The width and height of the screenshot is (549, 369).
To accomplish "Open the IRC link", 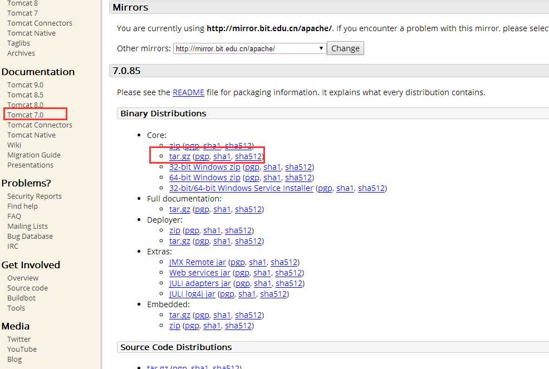I will pyautogui.click(x=13, y=247).
